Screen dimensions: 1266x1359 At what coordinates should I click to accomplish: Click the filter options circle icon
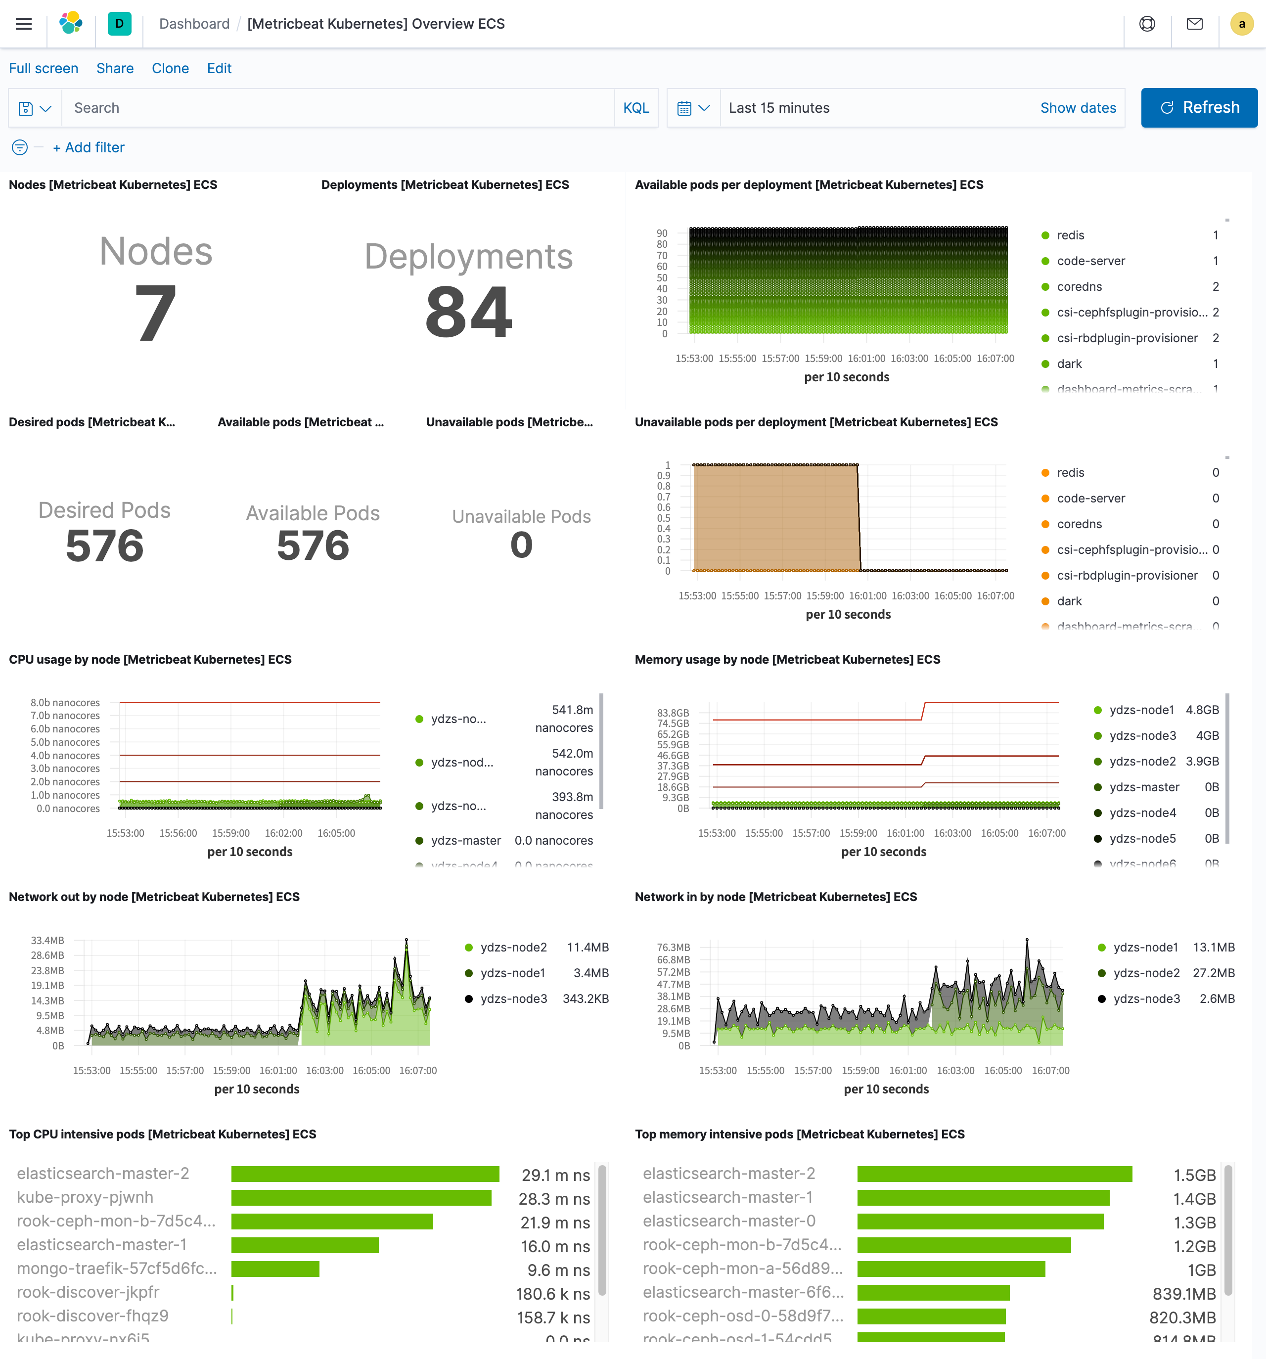pyautogui.click(x=20, y=147)
